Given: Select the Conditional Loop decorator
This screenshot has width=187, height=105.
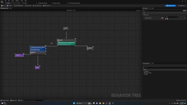Looking at the screenshot, I should (38, 50).
